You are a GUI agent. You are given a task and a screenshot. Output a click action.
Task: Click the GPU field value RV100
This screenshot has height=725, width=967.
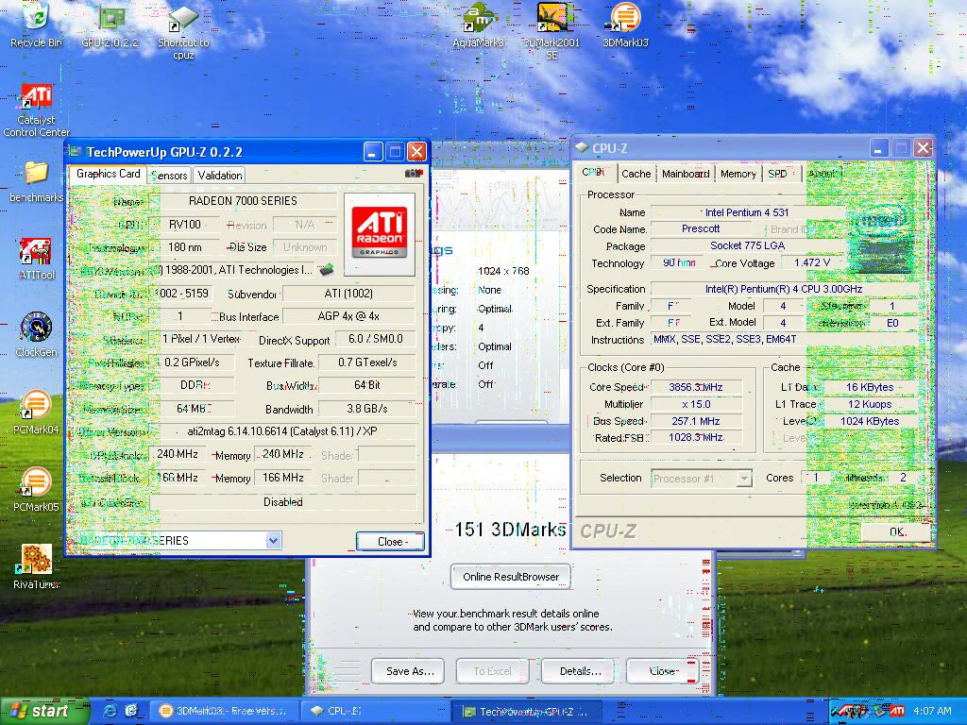[x=184, y=225]
